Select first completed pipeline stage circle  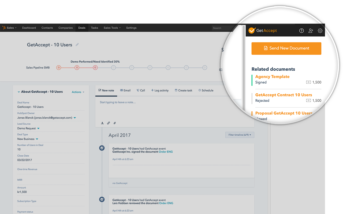tap(59, 68)
